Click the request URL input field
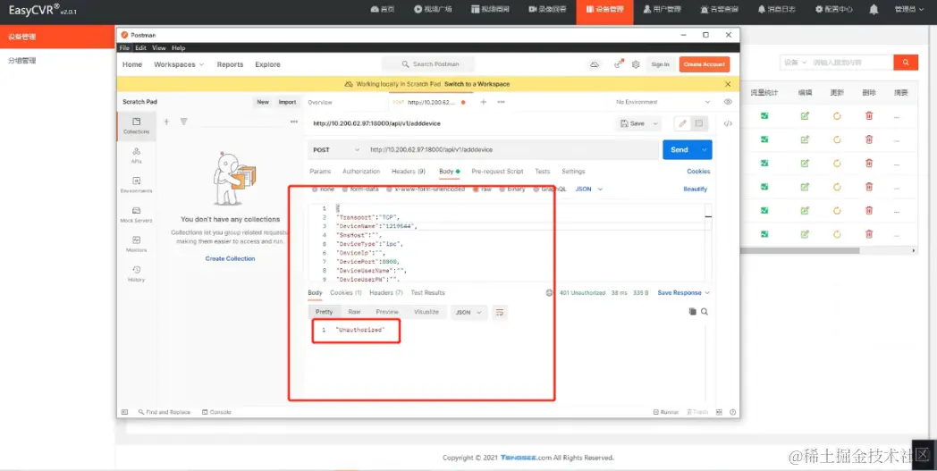 point(512,150)
